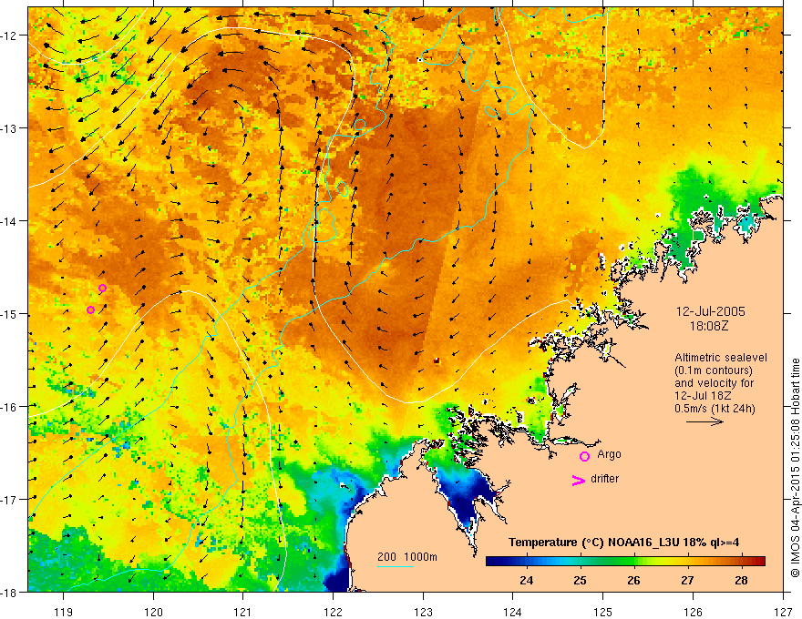Click latitude axis label -13
This screenshot has width=802, height=619.
pos(9,128)
